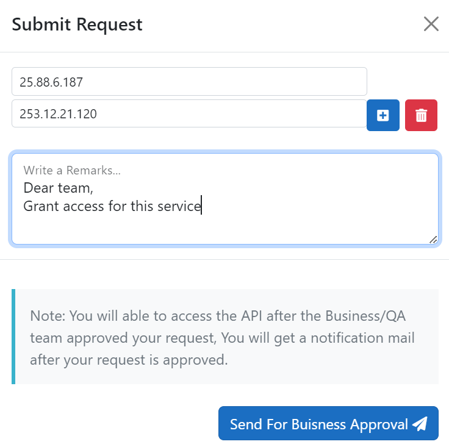The width and height of the screenshot is (449, 447).
Task: Click the word 'Approval' on the send button
Action: (379, 424)
